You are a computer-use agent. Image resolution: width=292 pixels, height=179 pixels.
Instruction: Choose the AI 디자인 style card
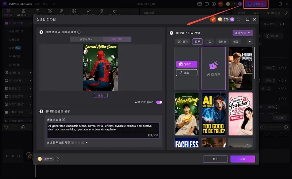click(214, 68)
